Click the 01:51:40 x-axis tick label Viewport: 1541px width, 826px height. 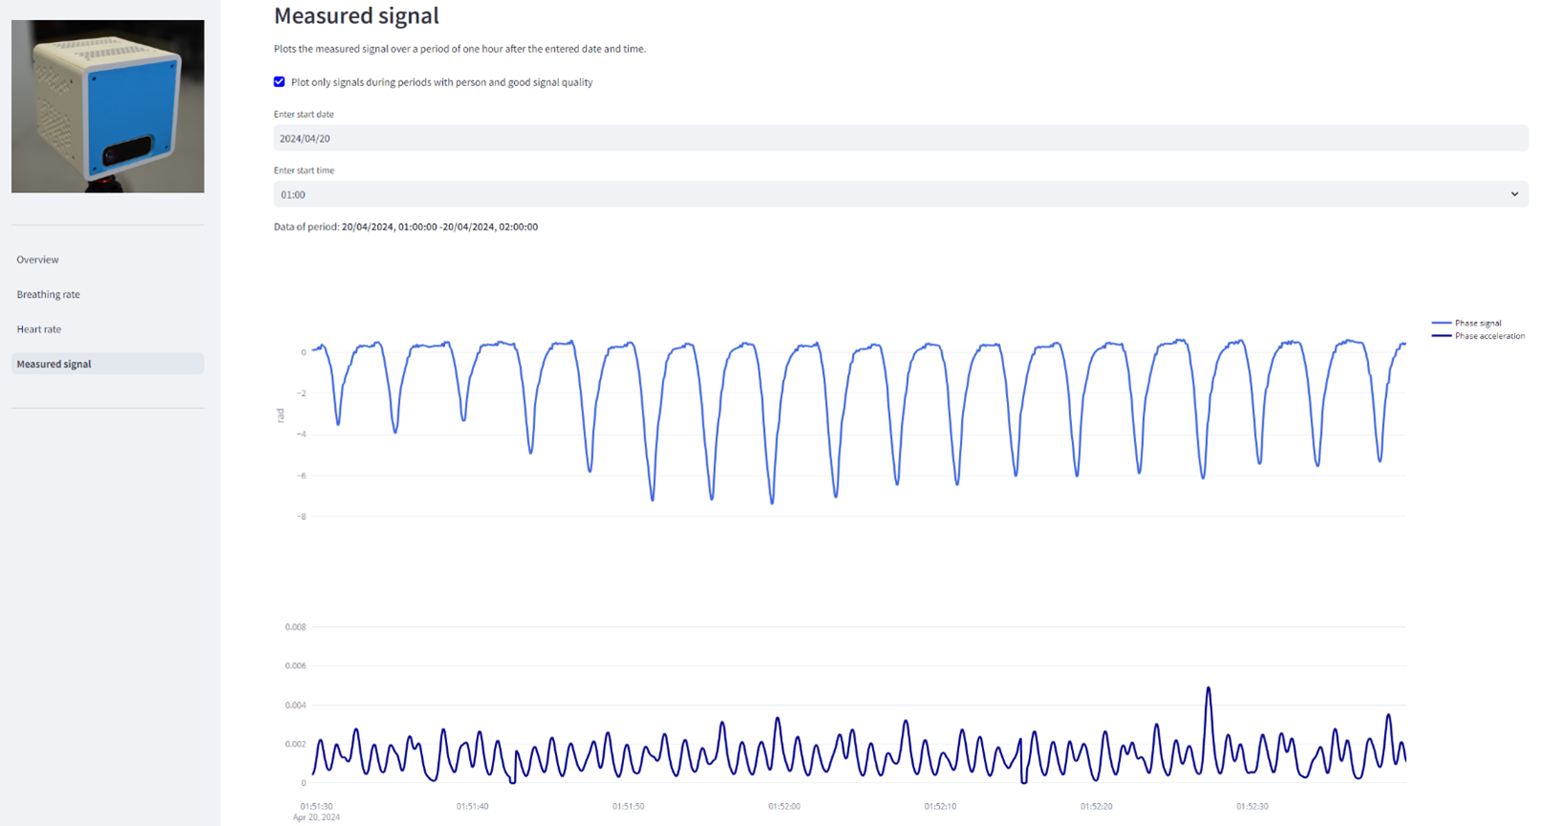472,806
